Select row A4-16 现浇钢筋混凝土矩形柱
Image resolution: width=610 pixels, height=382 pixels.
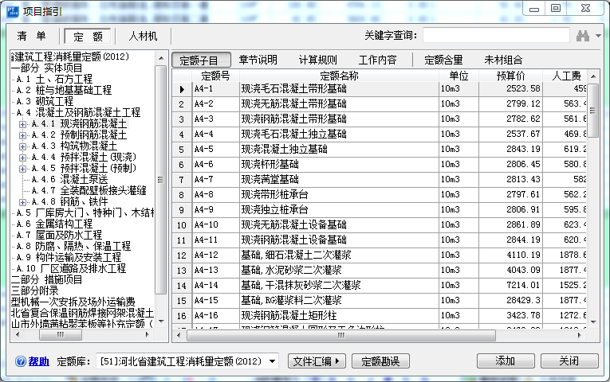click(380, 316)
